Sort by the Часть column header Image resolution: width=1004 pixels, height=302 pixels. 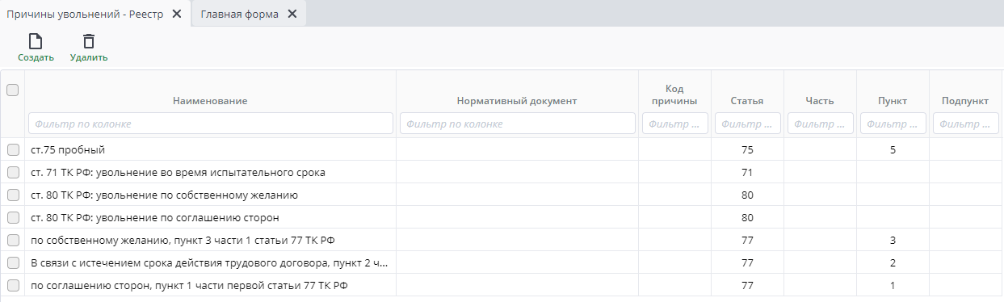point(820,101)
